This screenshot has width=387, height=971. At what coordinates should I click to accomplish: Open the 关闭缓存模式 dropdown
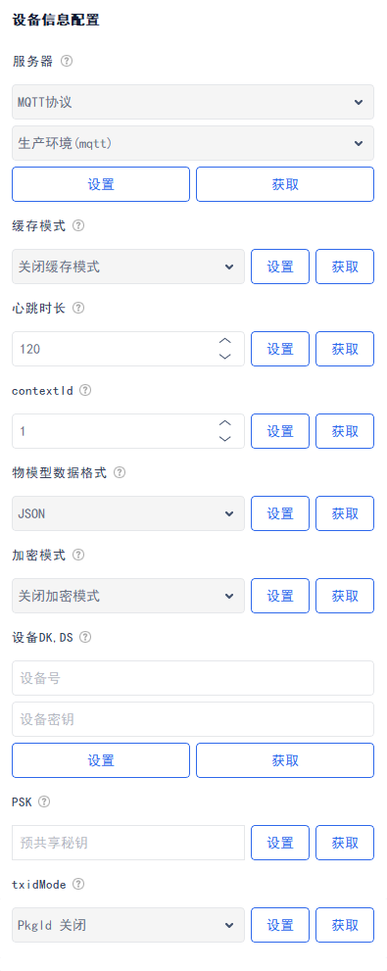[x=128, y=267]
